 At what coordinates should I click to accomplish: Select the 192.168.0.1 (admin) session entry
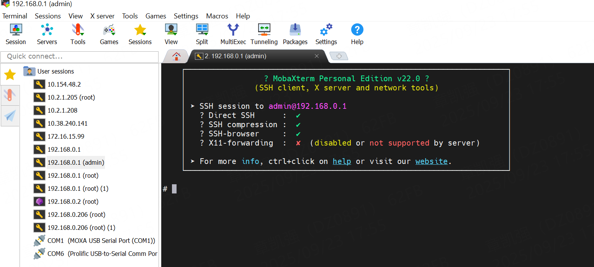click(76, 162)
